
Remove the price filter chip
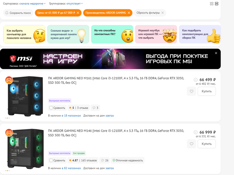point(78,13)
